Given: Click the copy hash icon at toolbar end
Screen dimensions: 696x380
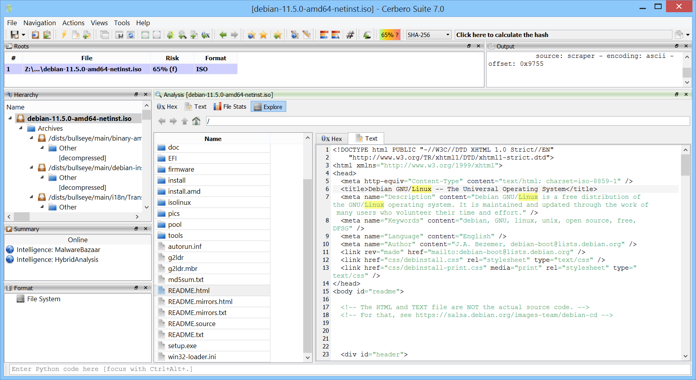Looking at the screenshot, I should 679,35.
